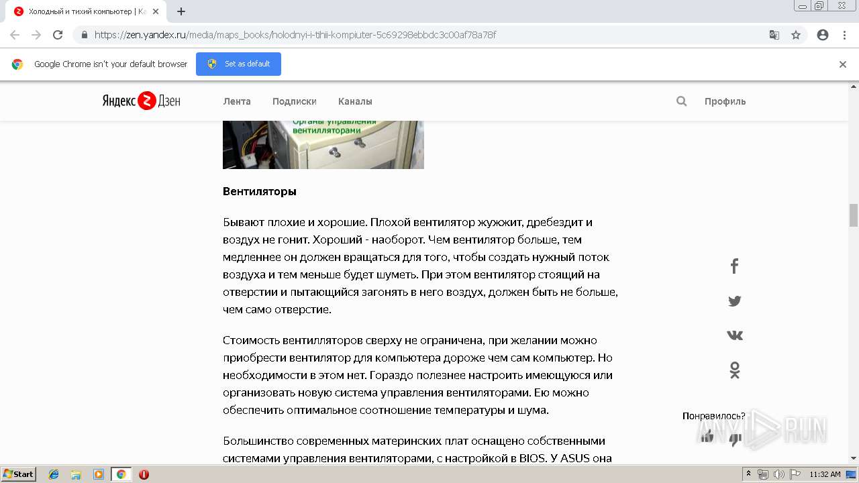Open the Подписки section
Viewport: 859px width, 483px height.
(295, 101)
